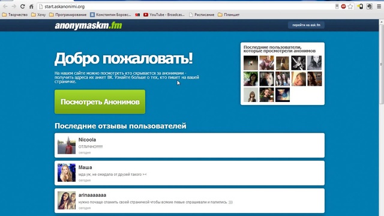Open the Программирование bookmarks folder
The height and width of the screenshot is (216, 384).
point(68,14)
